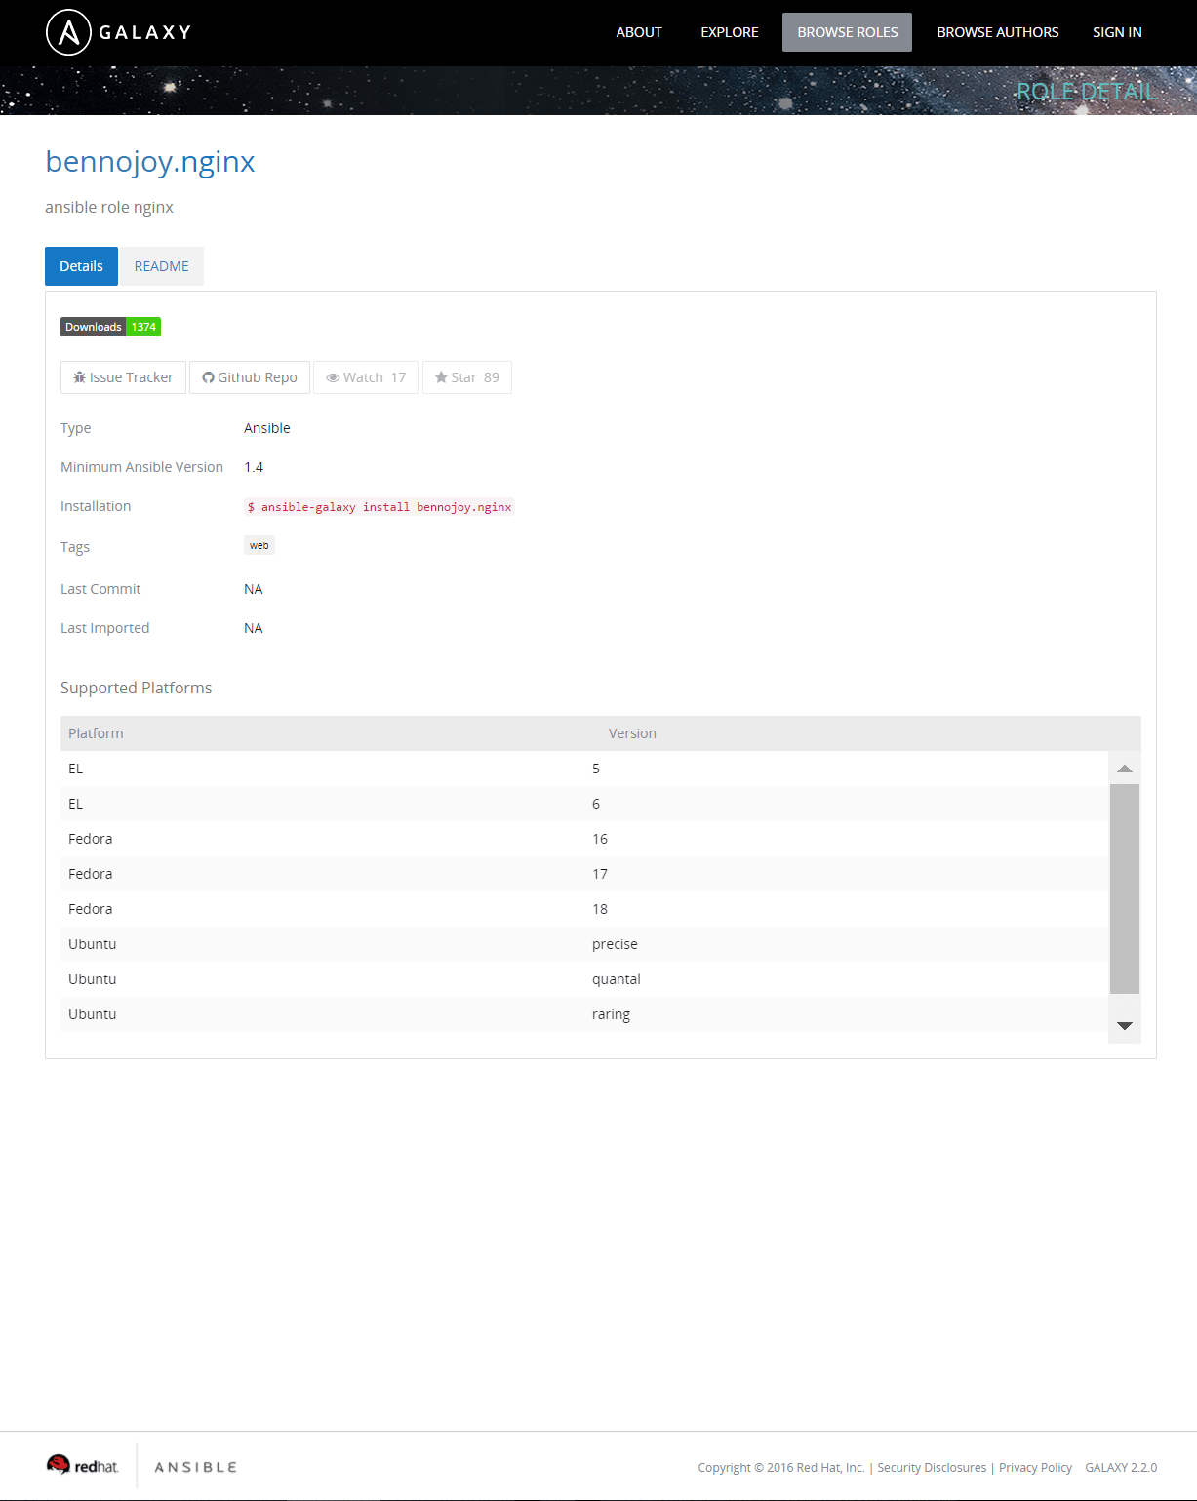Image resolution: width=1197 pixels, height=1501 pixels.
Task: Click the Platform column header
Action: click(96, 733)
